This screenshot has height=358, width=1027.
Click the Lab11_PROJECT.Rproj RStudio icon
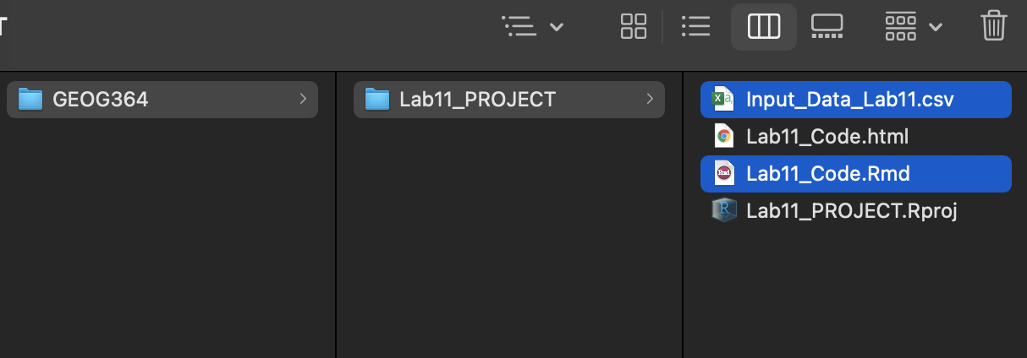[724, 210]
